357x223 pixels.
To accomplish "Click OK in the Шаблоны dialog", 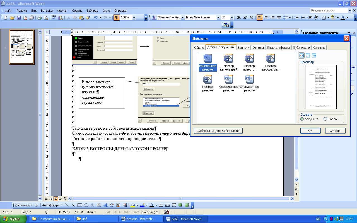I will click(310, 130).
